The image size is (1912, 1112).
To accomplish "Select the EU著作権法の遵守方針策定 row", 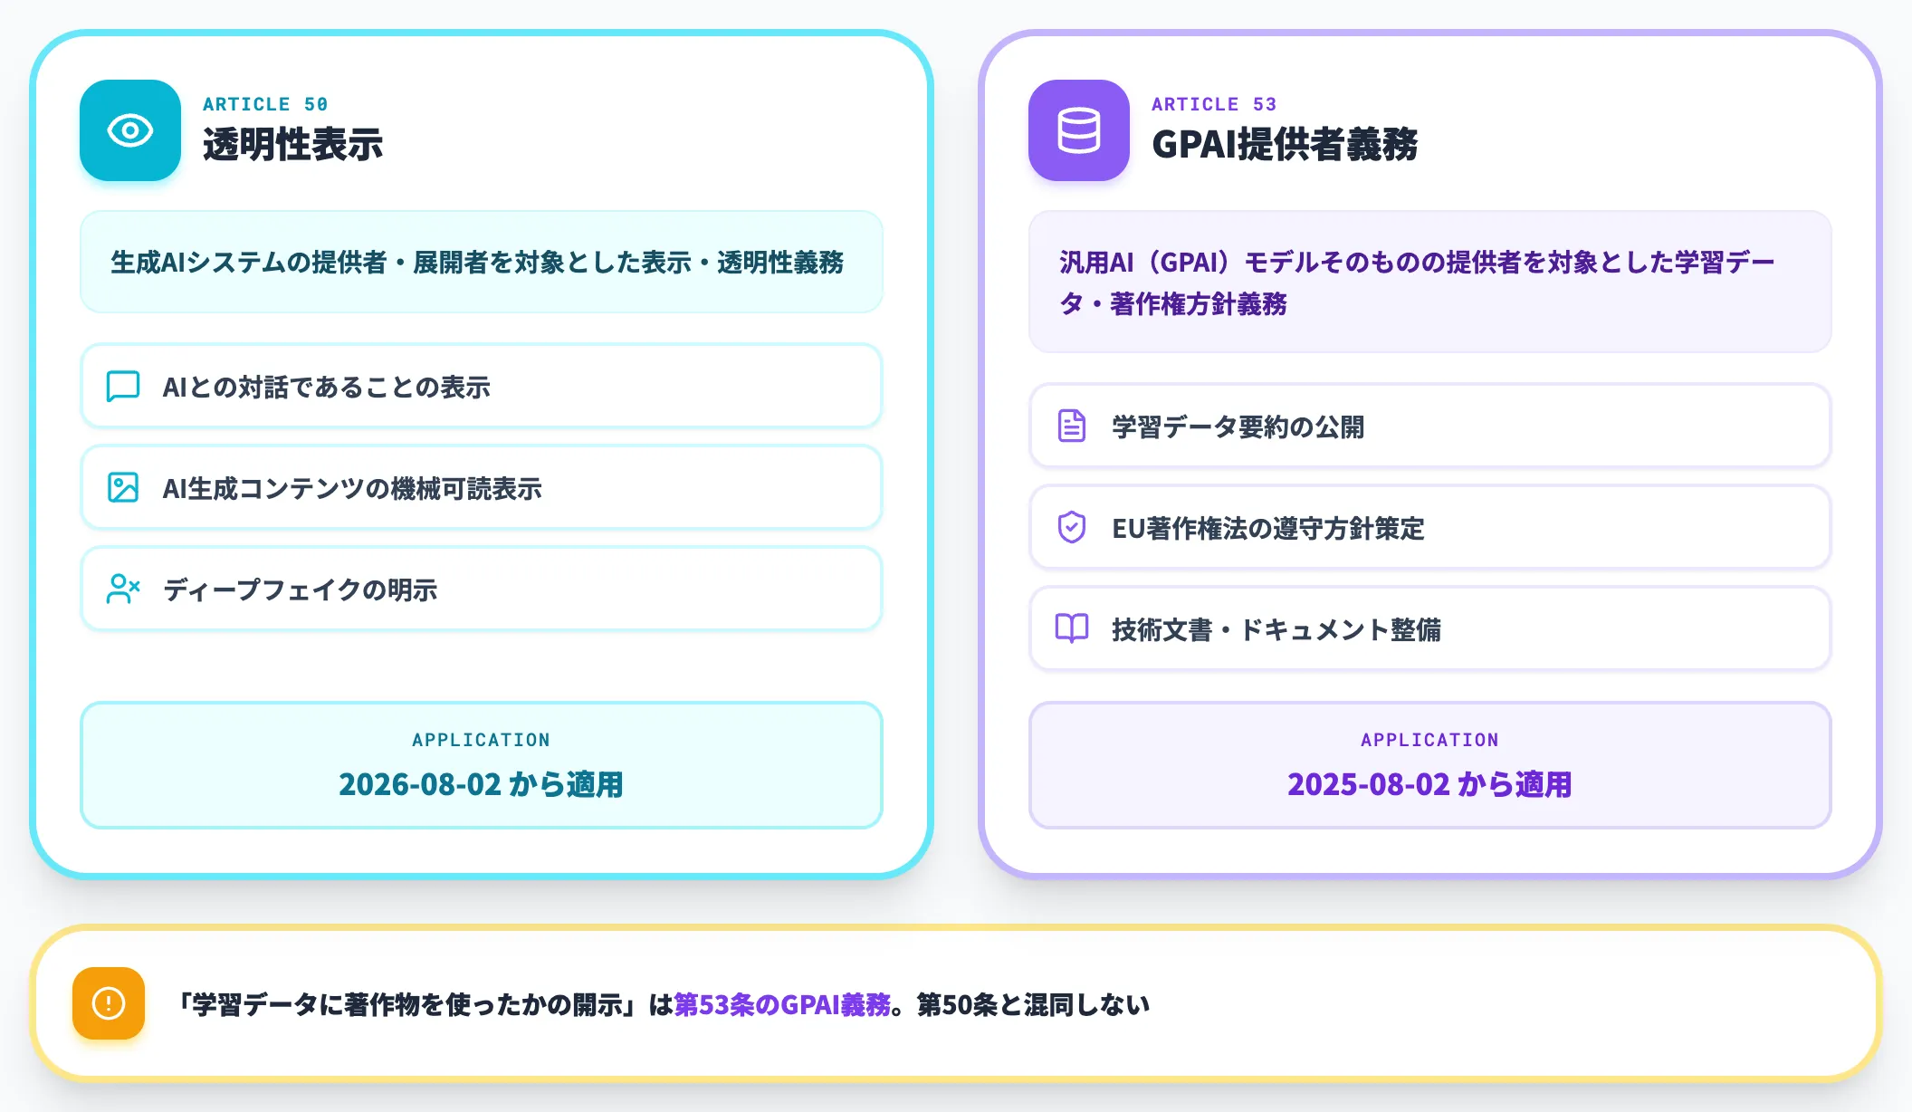I will [1430, 528].
